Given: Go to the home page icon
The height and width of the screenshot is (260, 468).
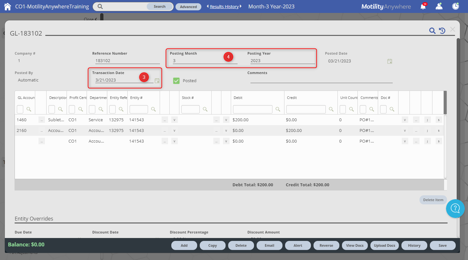Looking at the screenshot, I should (x=7, y=6).
